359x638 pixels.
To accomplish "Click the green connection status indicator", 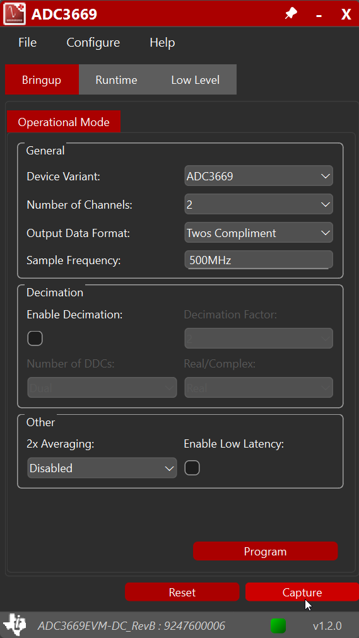I will pyautogui.click(x=278, y=625).
